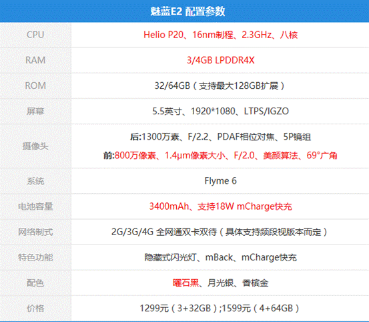Click the 3/4GB LPDDR4X value
This screenshot has width=369, height=322.
point(220,60)
